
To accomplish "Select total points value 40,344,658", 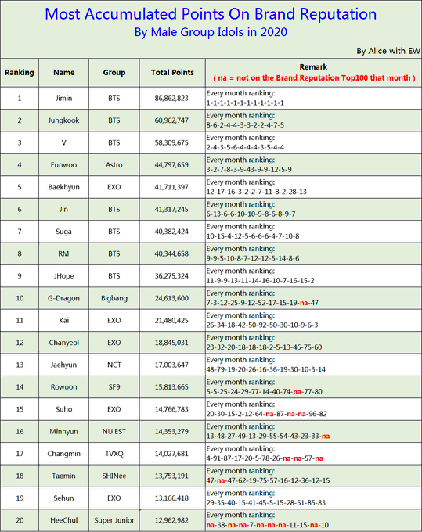I will [171, 253].
